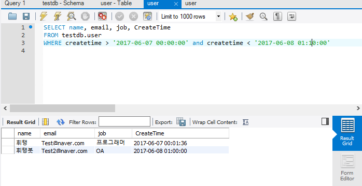Select Result Grid side panel button
Image resolution: width=362 pixels, height=186 pixels.
tap(347, 133)
